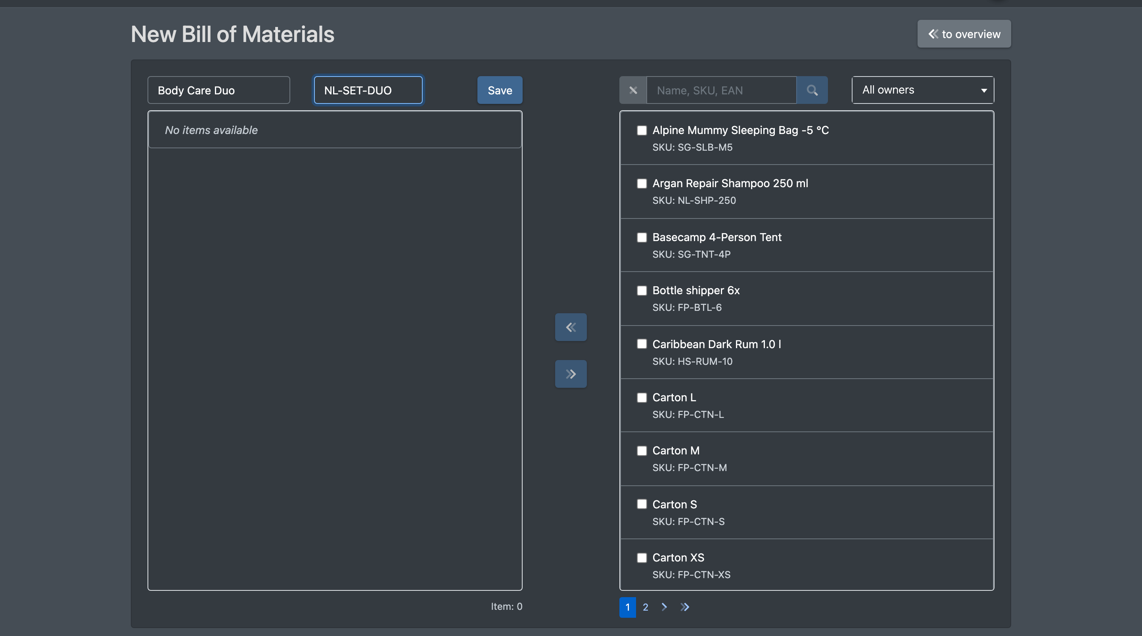This screenshot has width=1142, height=636.
Task: Check Alpine Mummy Sleeping Bag checkbox
Action: [x=642, y=130]
